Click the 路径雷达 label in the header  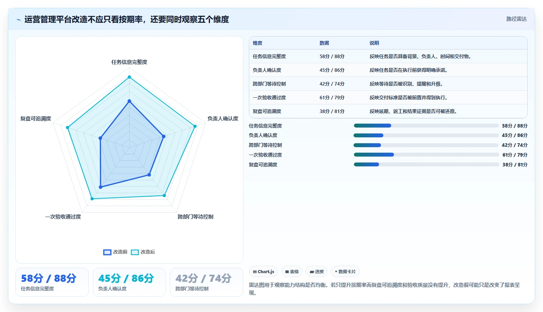[516, 19]
